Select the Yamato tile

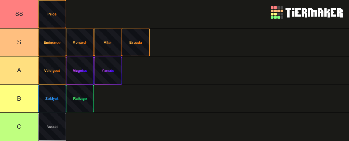[x=108, y=70]
